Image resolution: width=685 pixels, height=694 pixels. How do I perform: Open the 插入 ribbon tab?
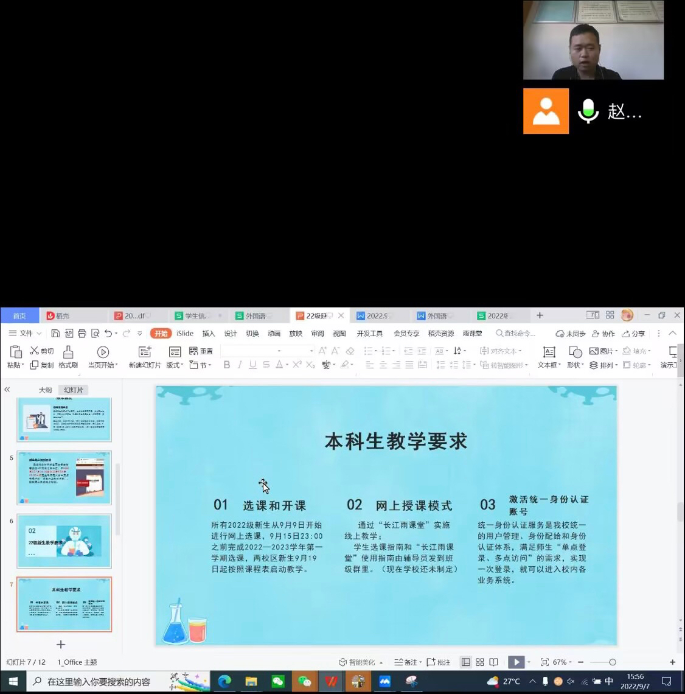tap(209, 334)
